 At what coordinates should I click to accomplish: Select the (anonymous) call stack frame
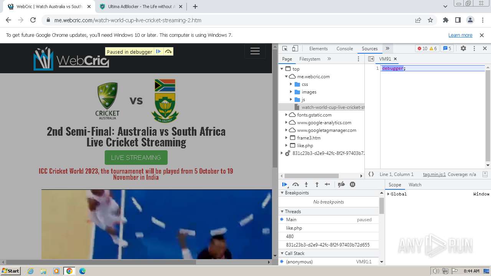[x=329, y=262]
